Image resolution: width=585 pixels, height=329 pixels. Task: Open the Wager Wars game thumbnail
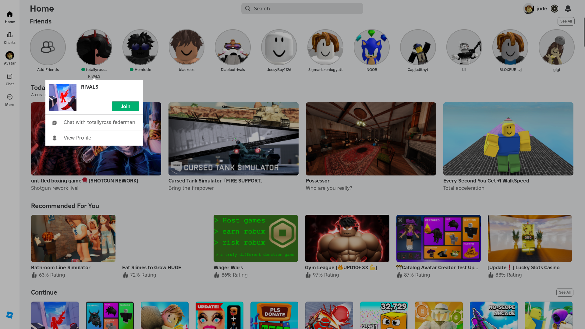(256, 238)
